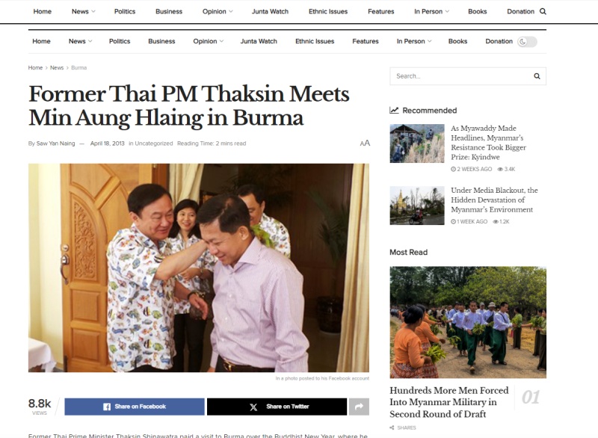Click the shares icon under Most Read story
The width and height of the screenshot is (598, 438).
coord(392,428)
